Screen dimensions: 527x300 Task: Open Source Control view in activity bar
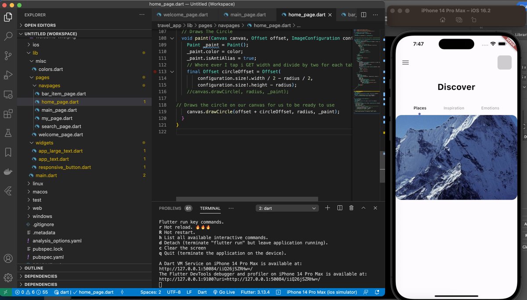click(8, 56)
